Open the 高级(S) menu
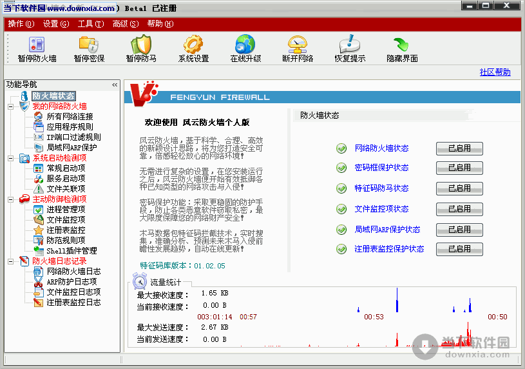The height and width of the screenshot is (369, 525). point(126,24)
